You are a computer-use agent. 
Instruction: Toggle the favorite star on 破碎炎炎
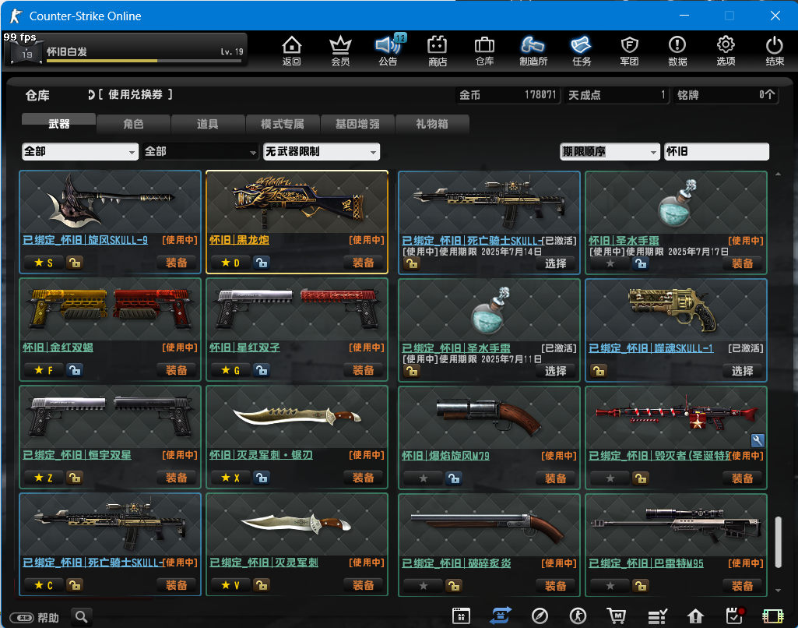click(424, 586)
